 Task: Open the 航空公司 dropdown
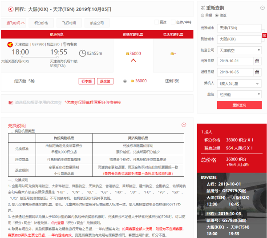(x=239, y=50)
